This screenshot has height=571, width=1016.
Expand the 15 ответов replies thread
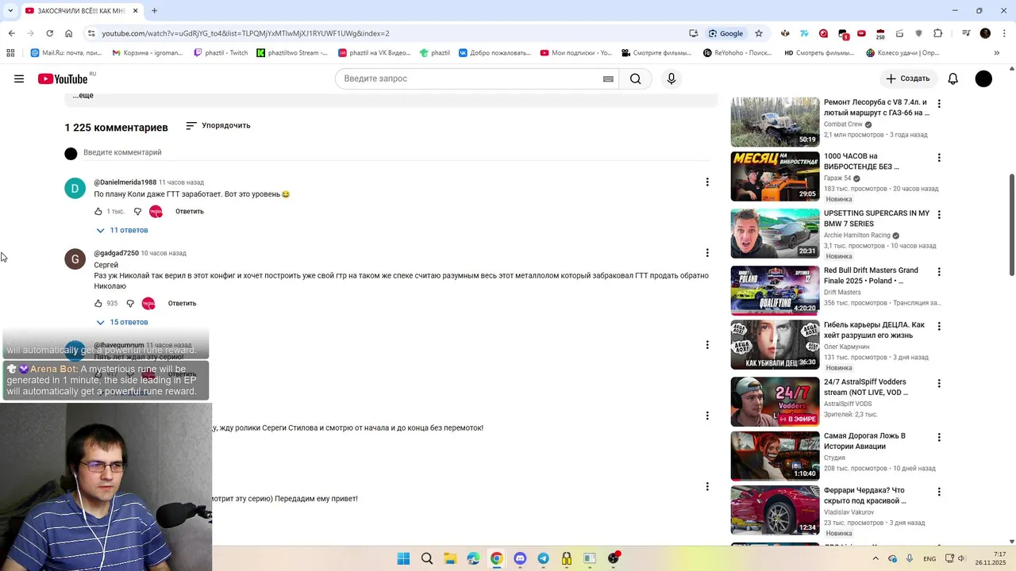click(121, 322)
